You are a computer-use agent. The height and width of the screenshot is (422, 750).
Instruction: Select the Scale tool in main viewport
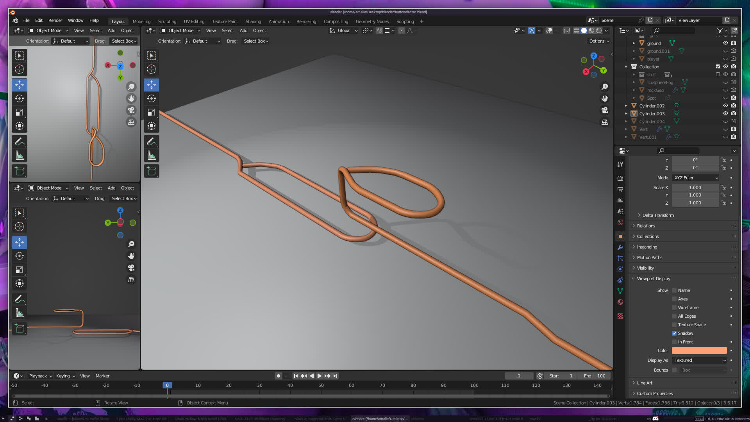pyautogui.click(x=152, y=113)
